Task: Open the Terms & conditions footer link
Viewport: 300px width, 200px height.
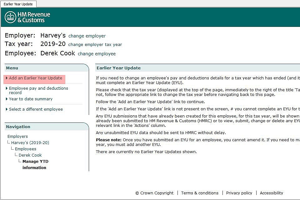Action: pos(200,193)
